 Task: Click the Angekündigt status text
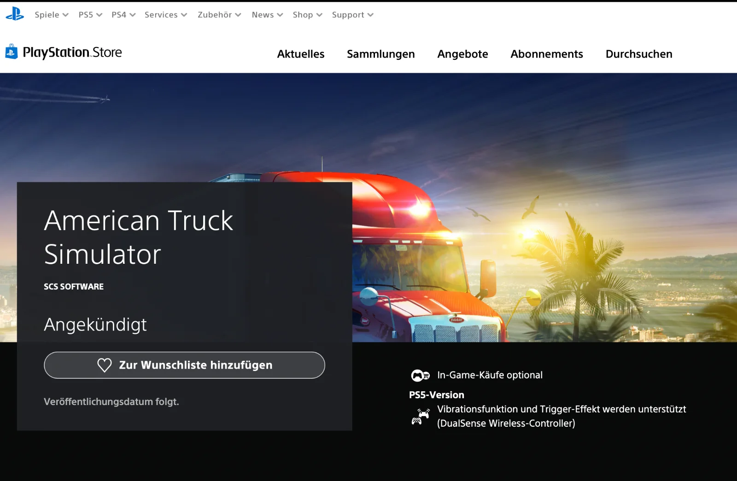click(x=95, y=325)
